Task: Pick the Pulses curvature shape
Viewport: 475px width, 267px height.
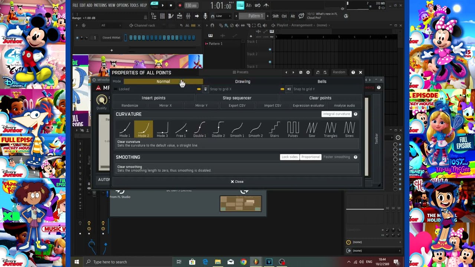Action: point(293,129)
